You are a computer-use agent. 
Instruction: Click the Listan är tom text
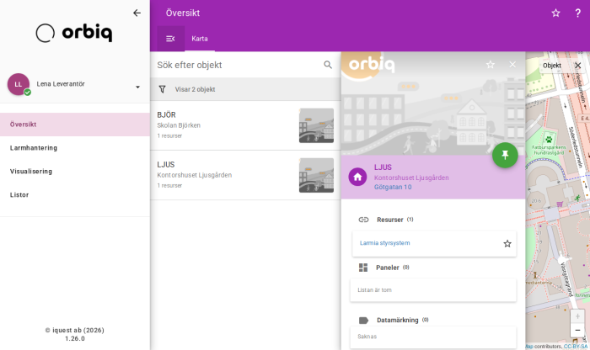[375, 290]
